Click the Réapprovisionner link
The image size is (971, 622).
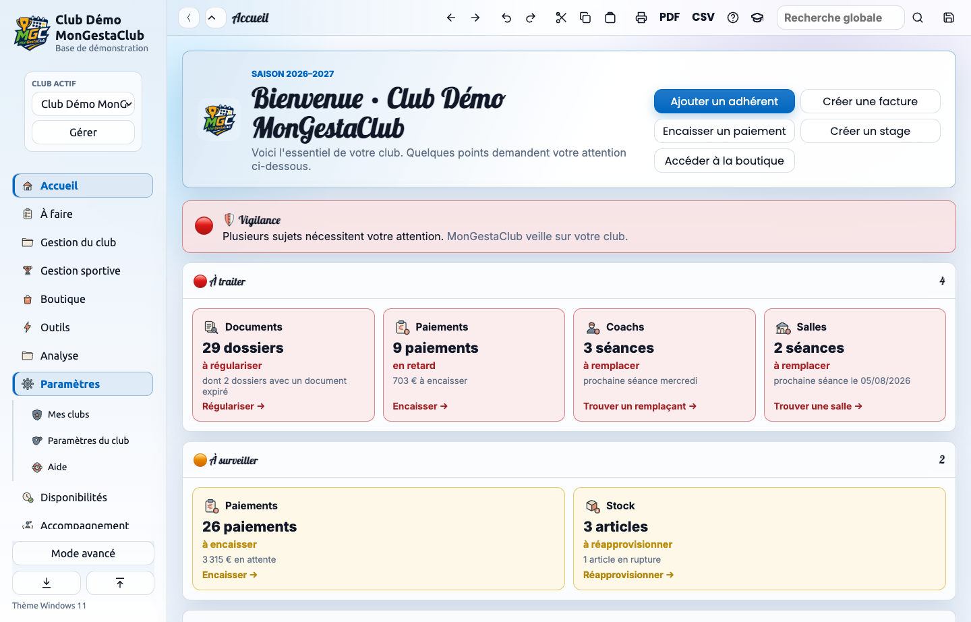pos(628,575)
